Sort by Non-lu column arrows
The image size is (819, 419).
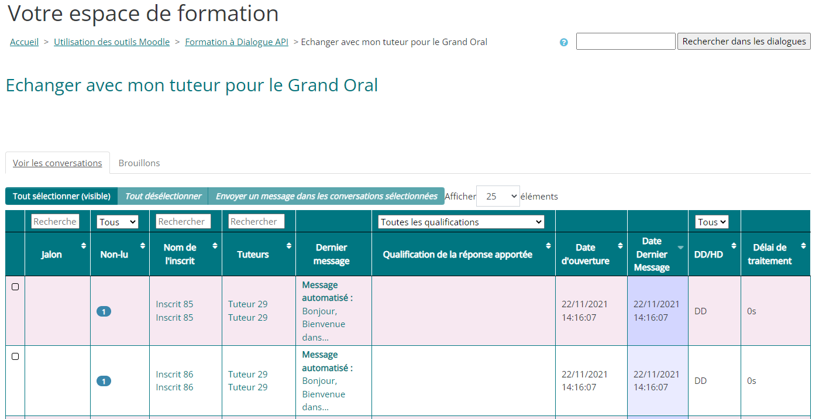(x=142, y=246)
